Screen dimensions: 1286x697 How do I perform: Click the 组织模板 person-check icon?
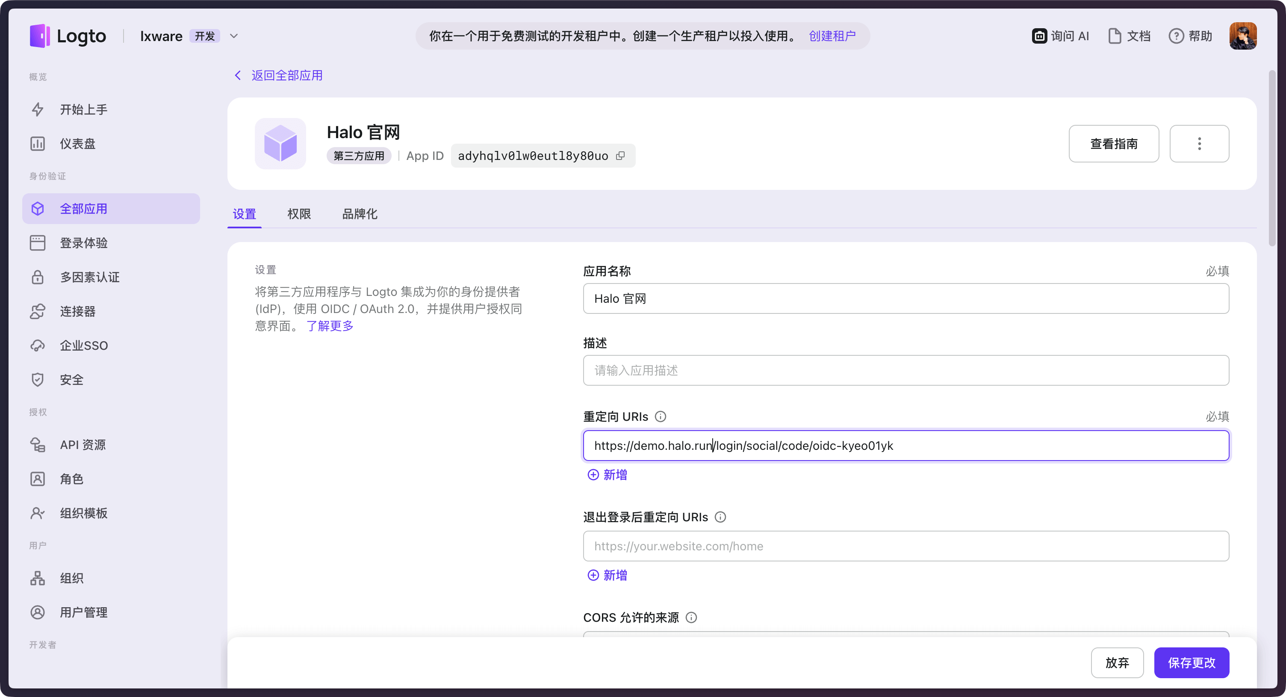[38, 513]
